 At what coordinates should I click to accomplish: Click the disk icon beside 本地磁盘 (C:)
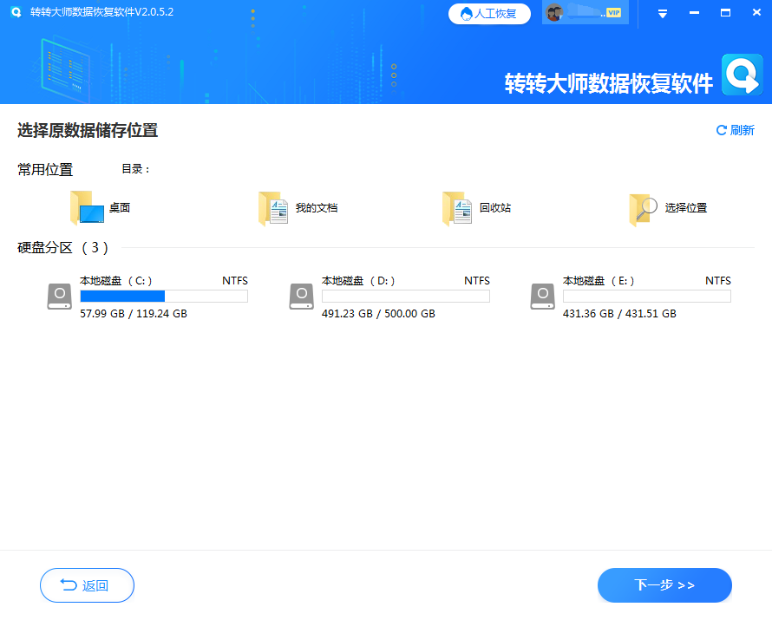coord(59,296)
